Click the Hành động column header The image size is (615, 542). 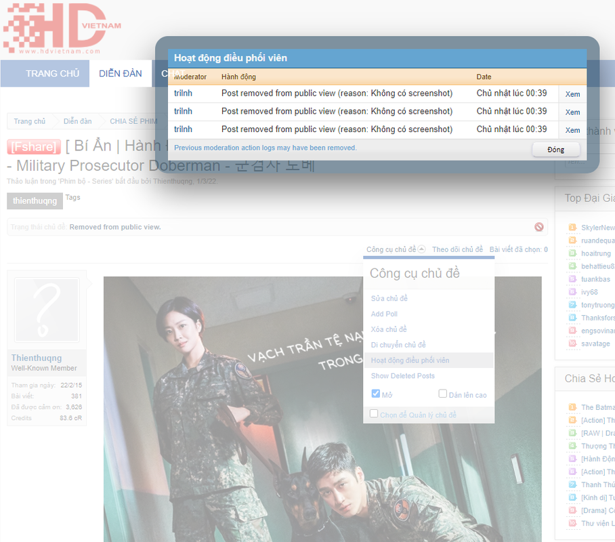pos(238,77)
